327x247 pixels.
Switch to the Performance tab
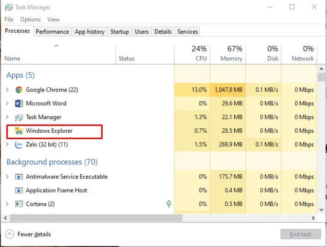click(x=52, y=32)
